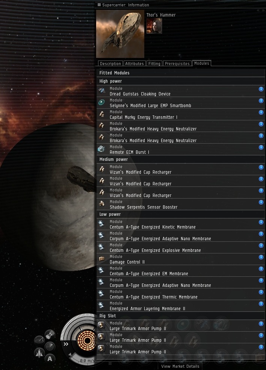Show info for Dread Guristas Cloaking Device
The image size is (266, 370).
click(x=261, y=89)
